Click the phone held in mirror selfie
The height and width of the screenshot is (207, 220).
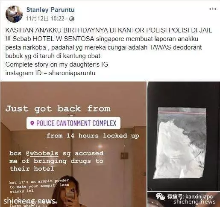[x=70, y=193]
